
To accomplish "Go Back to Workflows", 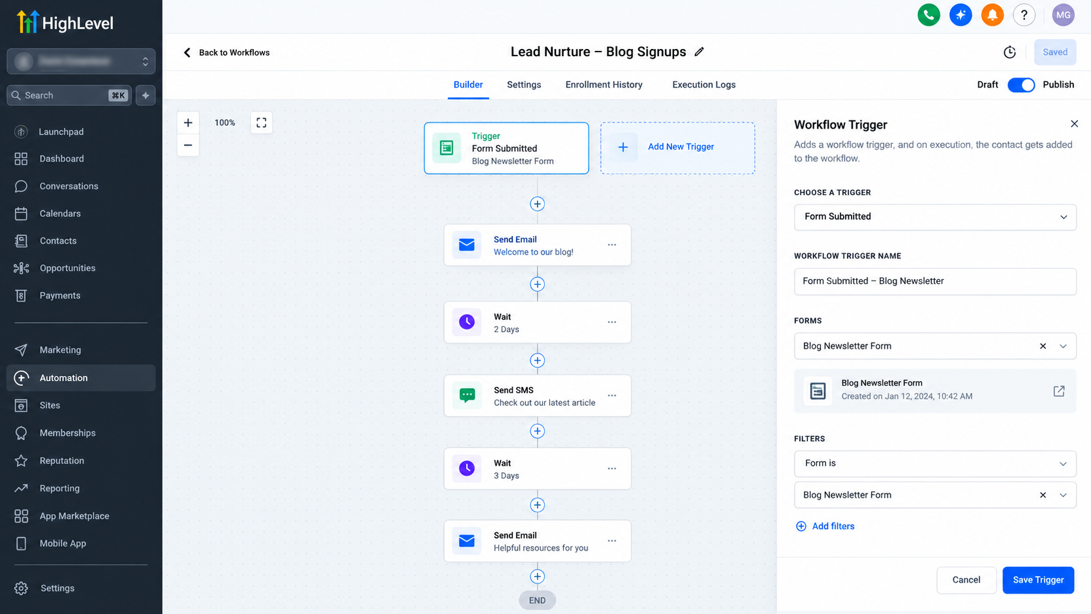I will tap(226, 52).
